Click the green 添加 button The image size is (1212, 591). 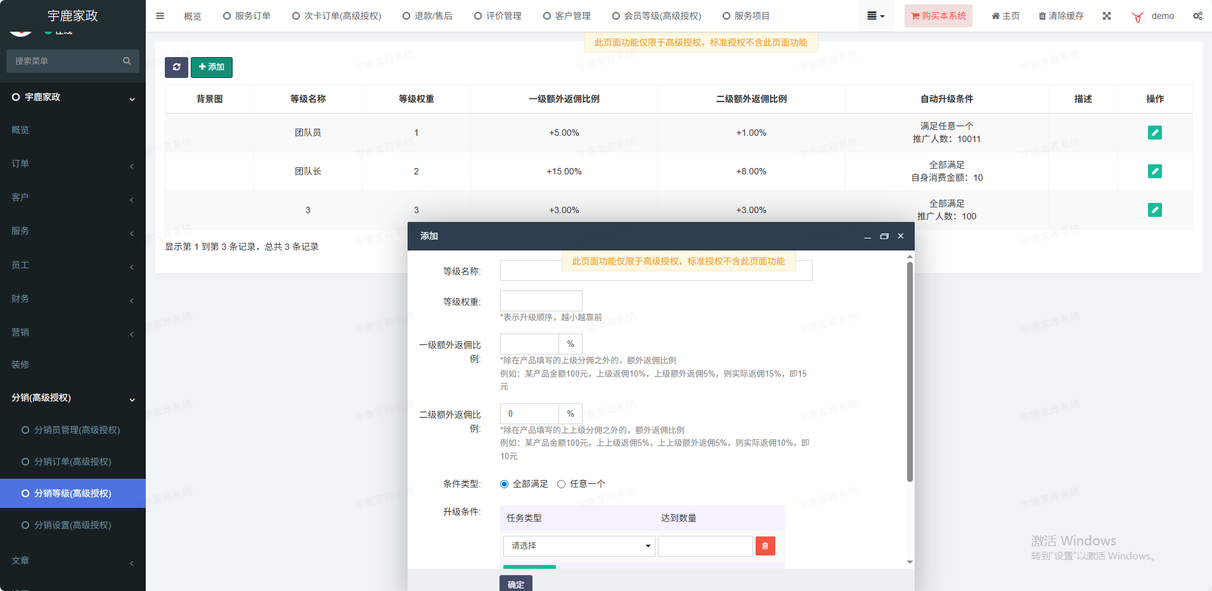(212, 67)
